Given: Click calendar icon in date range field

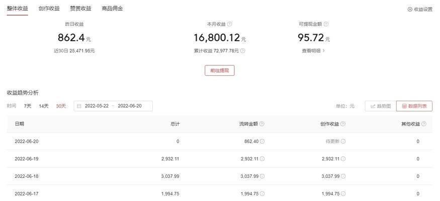Looking at the screenshot, I should [79, 106].
